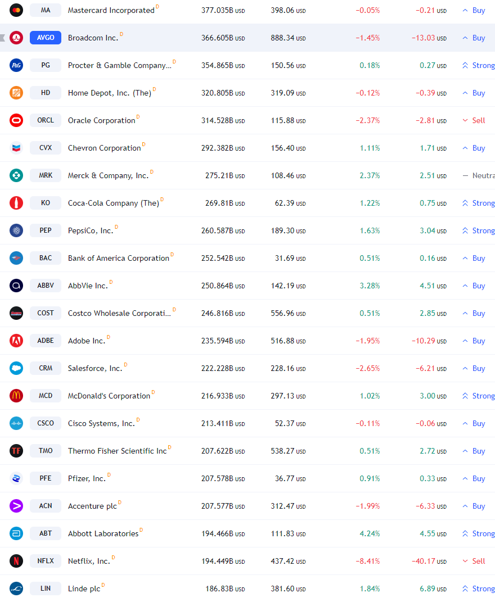This screenshot has height=602, width=495.
Task: Click the Oracle logo icon
Action: click(x=16, y=120)
